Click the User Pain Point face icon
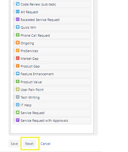The image size is (128, 152). [18, 89]
